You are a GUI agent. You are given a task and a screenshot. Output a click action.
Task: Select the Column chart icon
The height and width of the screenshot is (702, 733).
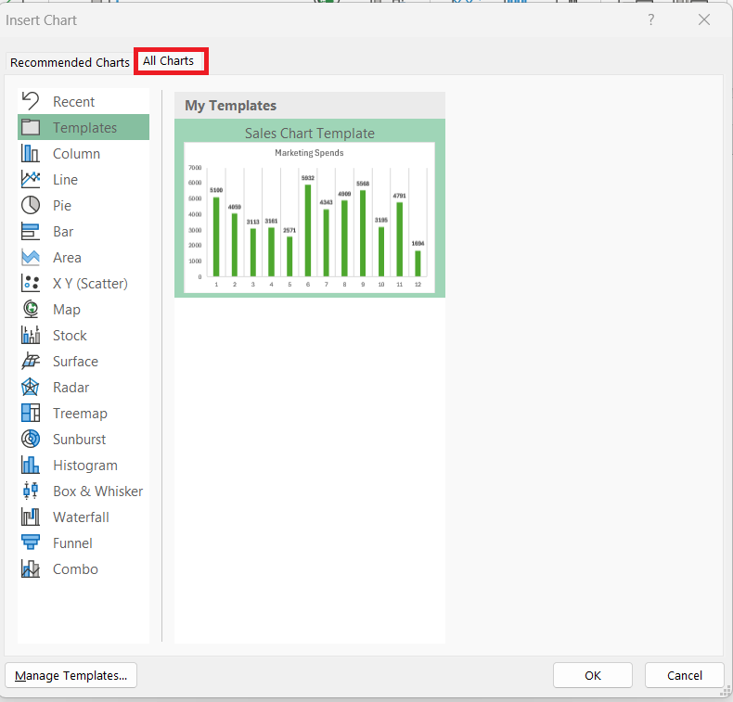(x=31, y=153)
